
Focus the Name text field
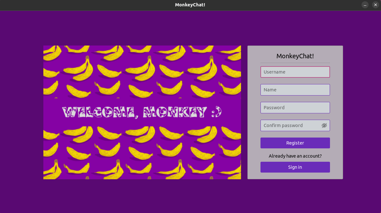295,90
